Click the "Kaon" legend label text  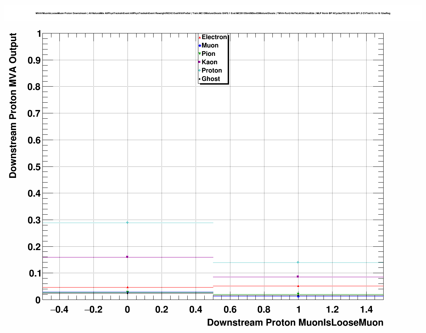pyautogui.click(x=209, y=62)
